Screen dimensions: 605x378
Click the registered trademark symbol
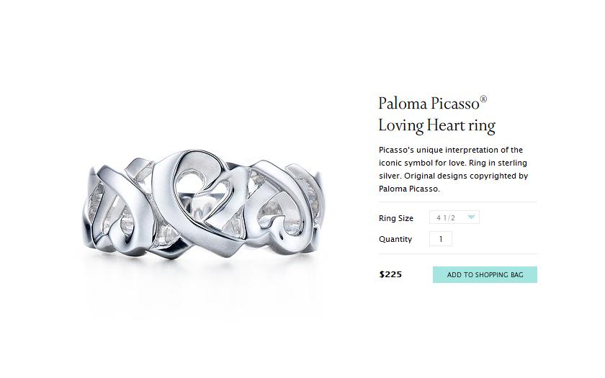483,99
